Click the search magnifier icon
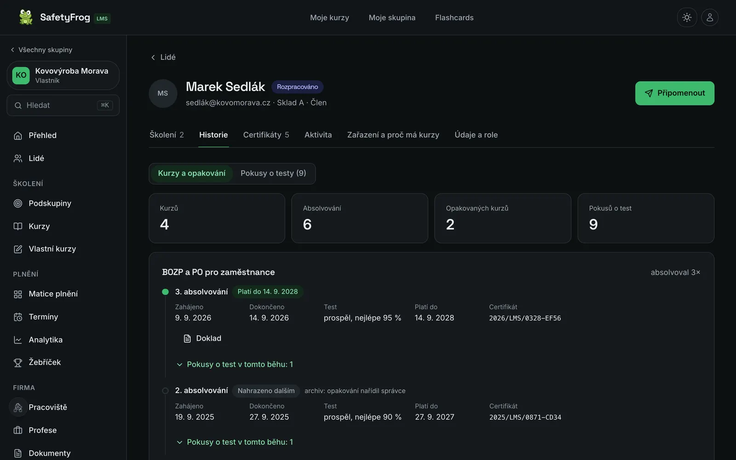The image size is (736, 460). (18, 105)
